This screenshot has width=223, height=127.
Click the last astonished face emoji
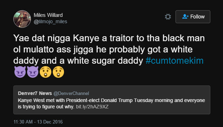pyautogui.click(x=58, y=72)
